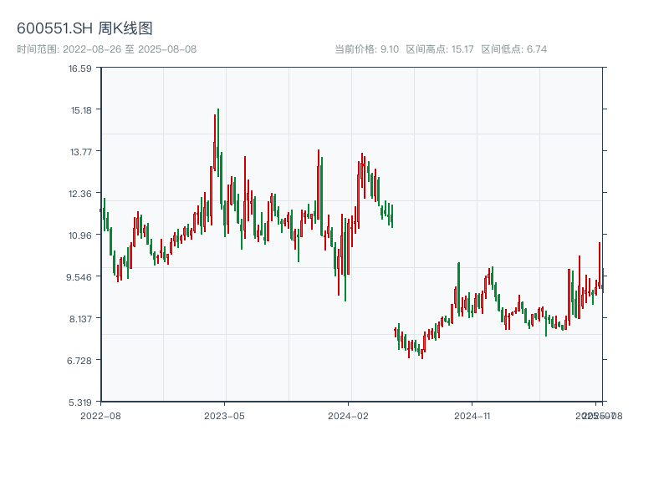This screenshot has width=669, height=501.
Task: Click y-axis value 16.59
Action: tap(80, 68)
